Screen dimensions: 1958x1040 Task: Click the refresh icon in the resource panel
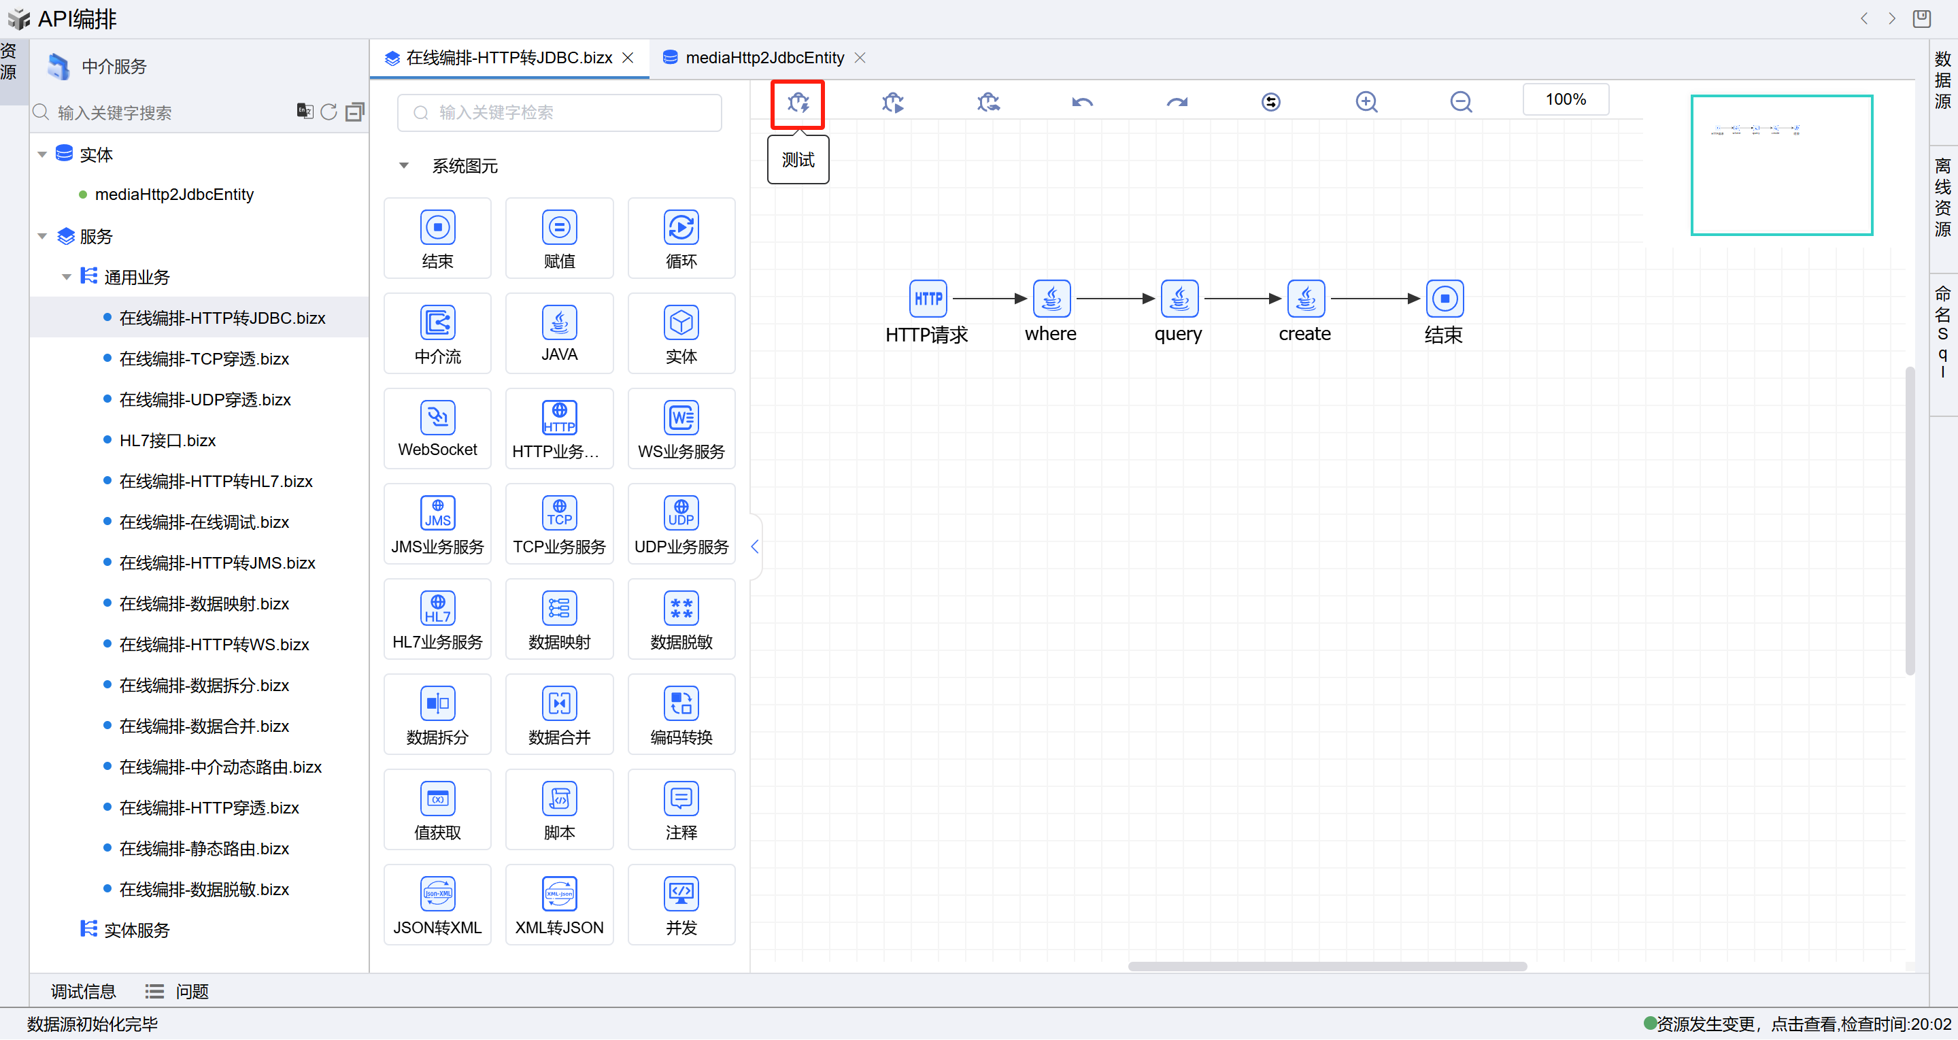[328, 112]
